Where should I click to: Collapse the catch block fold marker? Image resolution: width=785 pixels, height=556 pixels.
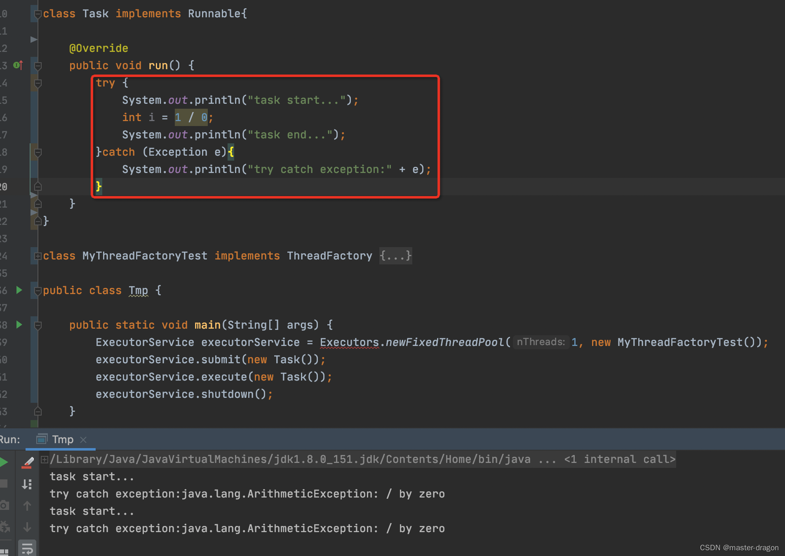coord(38,152)
